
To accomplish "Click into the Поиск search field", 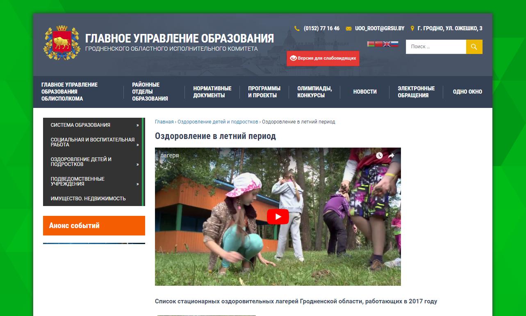I will point(436,47).
